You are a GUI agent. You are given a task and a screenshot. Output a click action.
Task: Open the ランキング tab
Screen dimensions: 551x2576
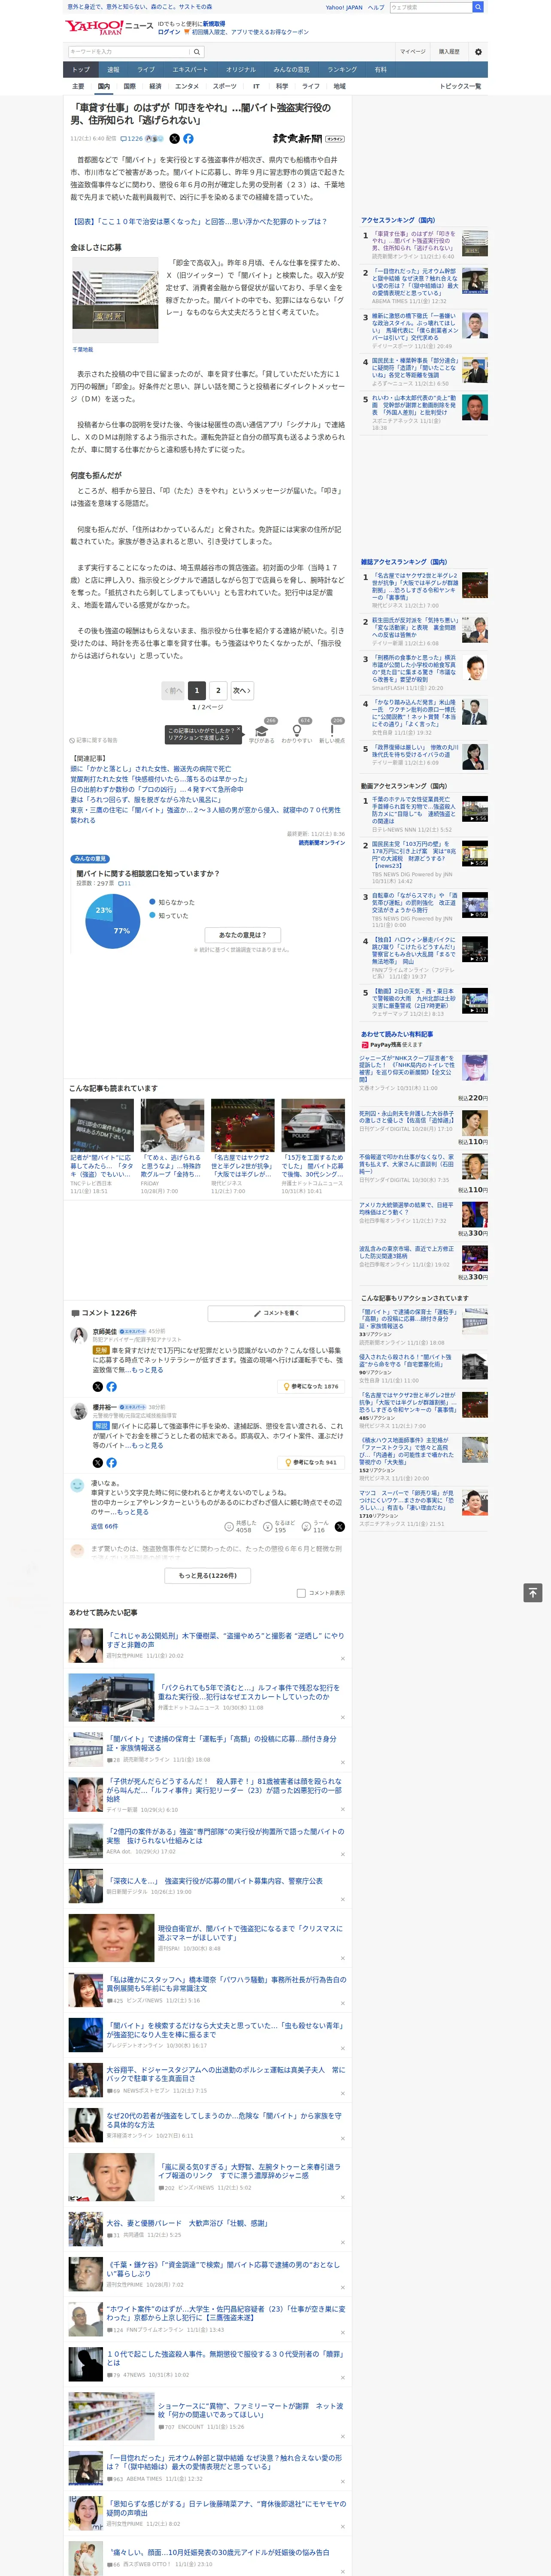tap(342, 69)
